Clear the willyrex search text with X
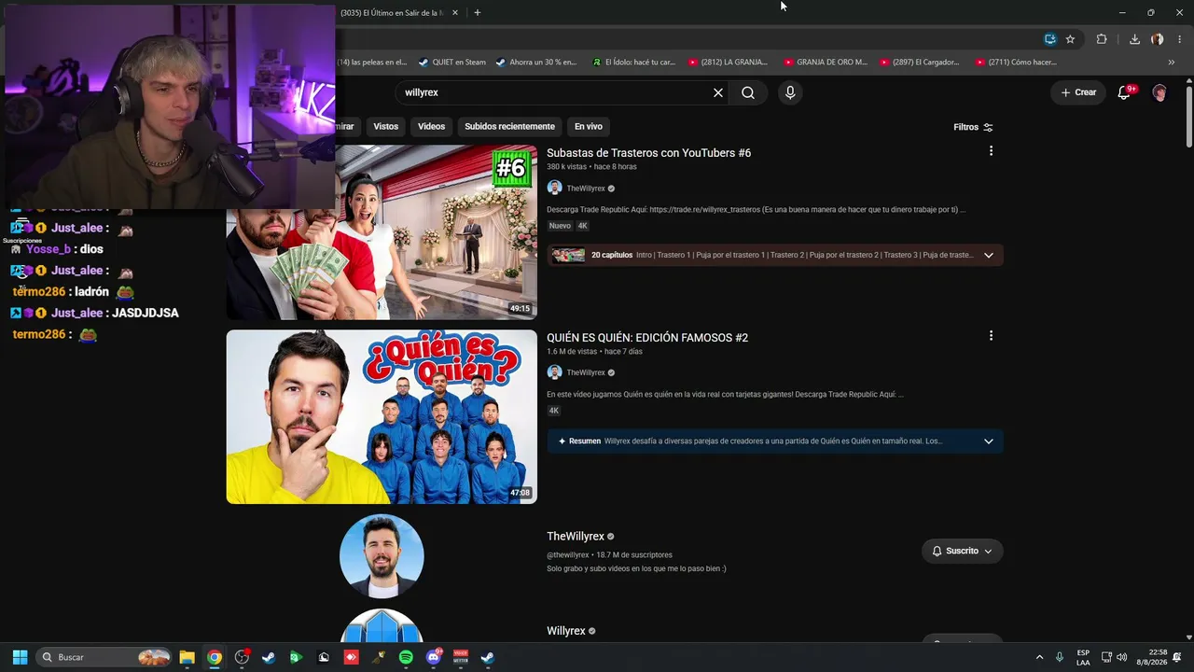The image size is (1194, 672). click(x=718, y=92)
